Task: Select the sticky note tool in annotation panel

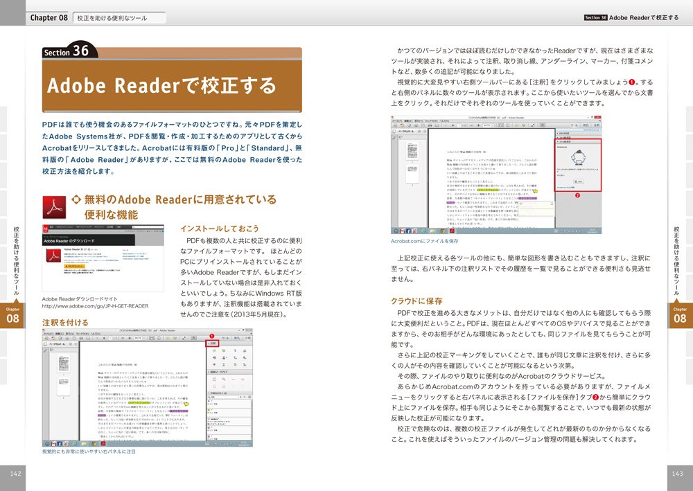Action: point(214,351)
